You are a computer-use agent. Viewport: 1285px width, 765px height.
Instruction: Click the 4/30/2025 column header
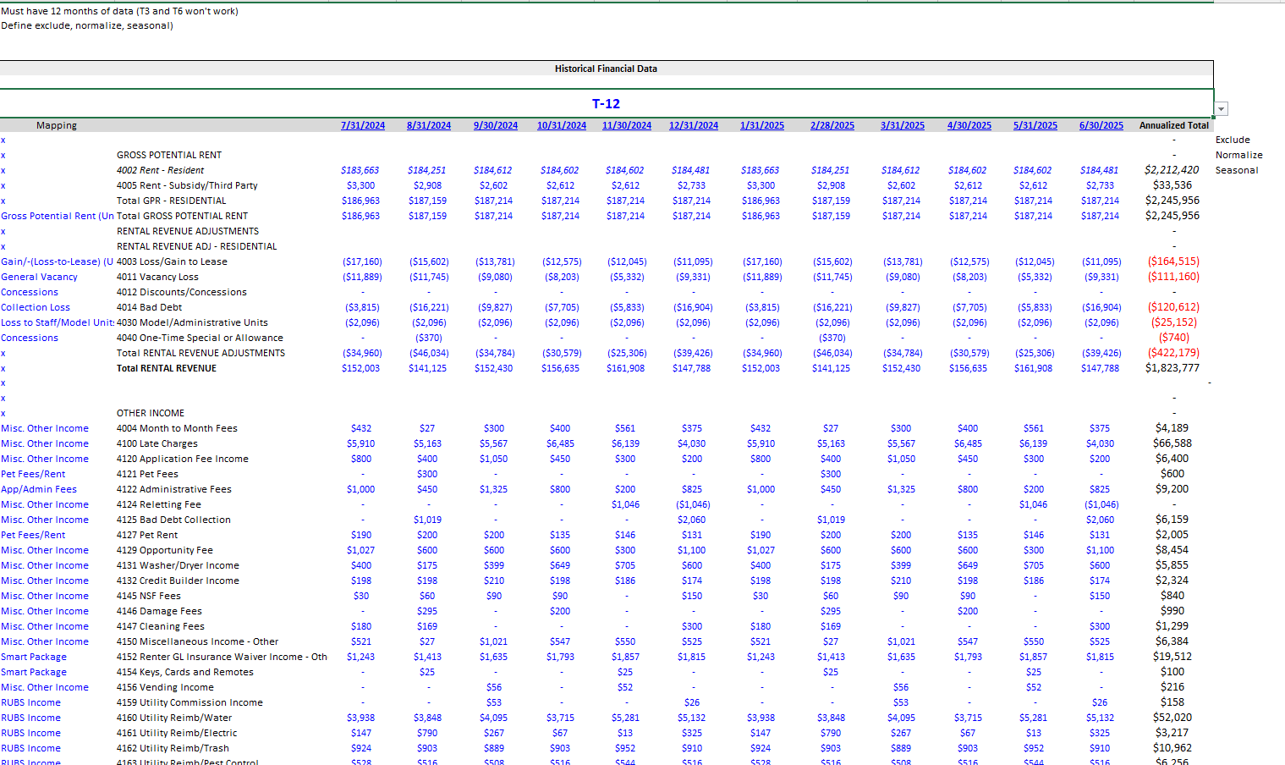click(x=969, y=125)
